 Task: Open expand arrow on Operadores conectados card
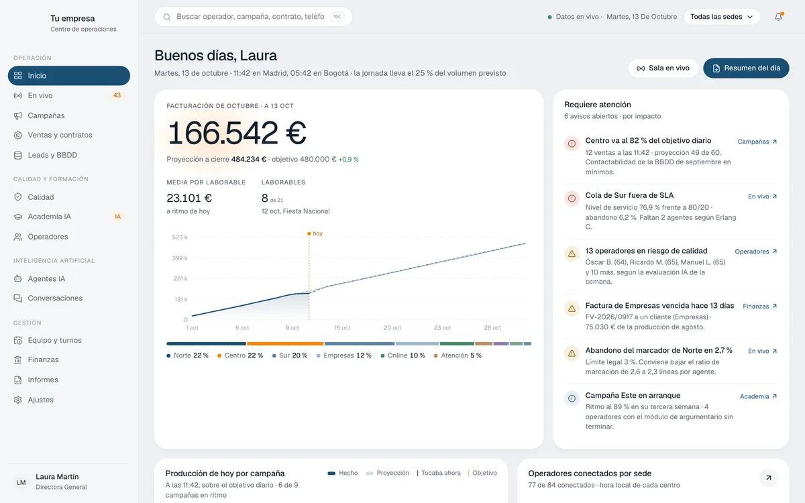(769, 478)
